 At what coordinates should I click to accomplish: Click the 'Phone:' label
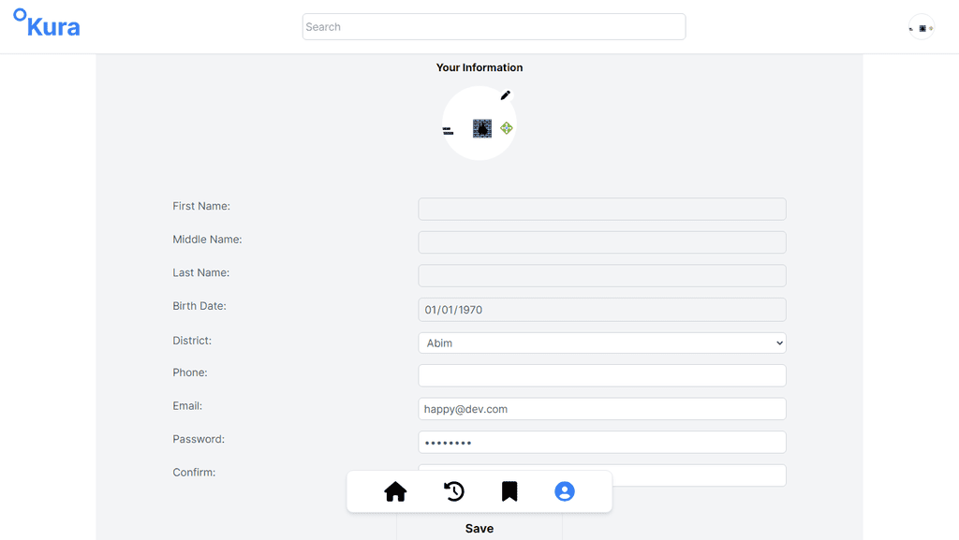click(190, 372)
